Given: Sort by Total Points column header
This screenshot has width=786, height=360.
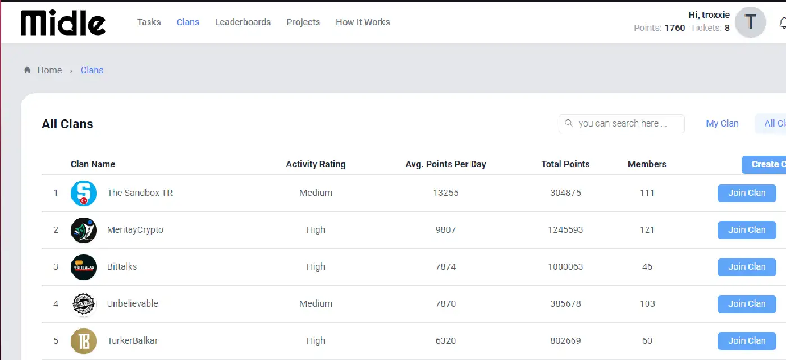Looking at the screenshot, I should coord(565,164).
